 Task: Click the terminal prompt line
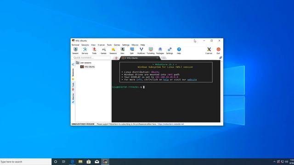coord(129,87)
